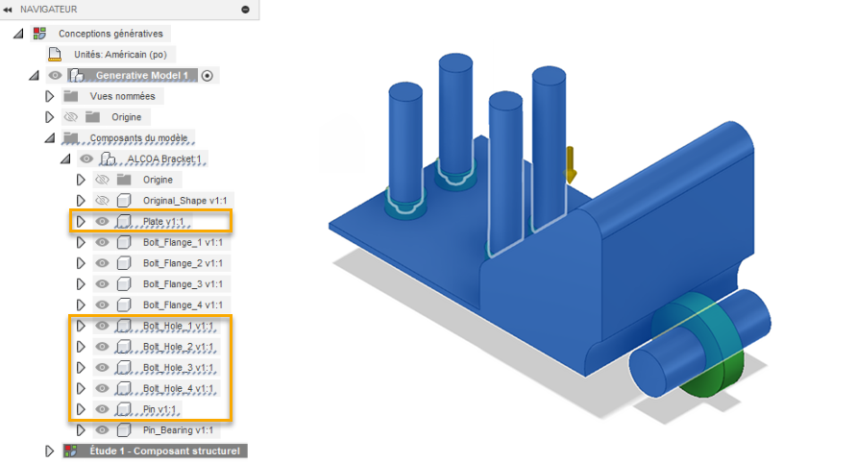
Task: Hide Bolt_Hole_1 v1:1 via eye icon
Action: click(x=102, y=326)
